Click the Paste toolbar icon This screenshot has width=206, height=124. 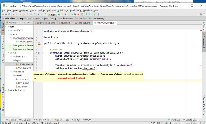point(27,14)
